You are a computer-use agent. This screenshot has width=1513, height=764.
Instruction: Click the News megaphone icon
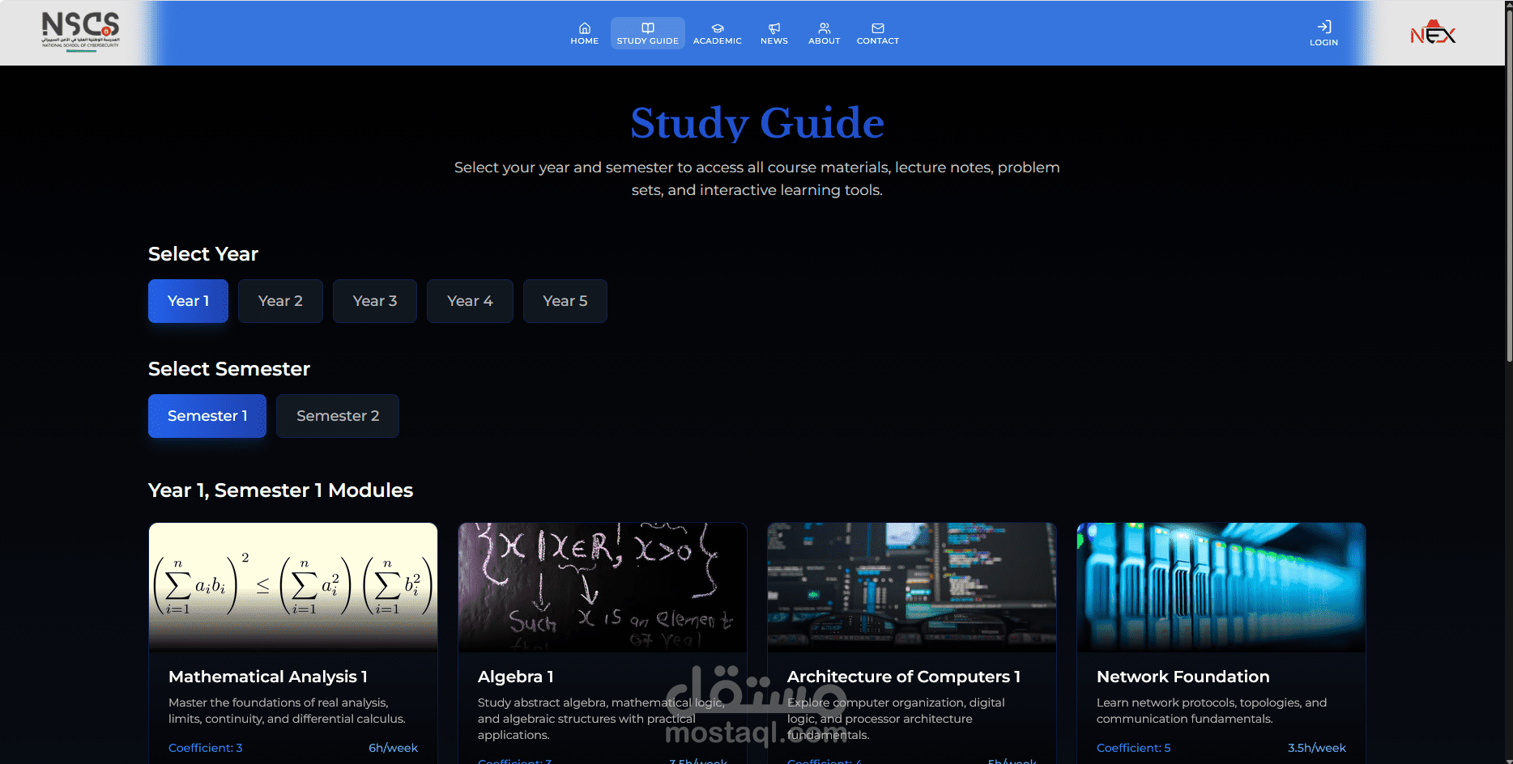(774, 28)
